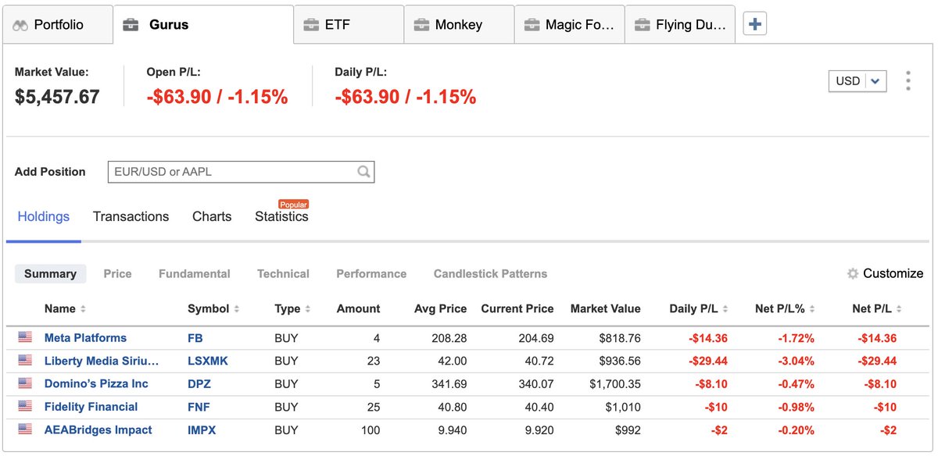Click the US flag beside Fidelity Financial
This screenshot has height=456, width=938.
(26, 406)
